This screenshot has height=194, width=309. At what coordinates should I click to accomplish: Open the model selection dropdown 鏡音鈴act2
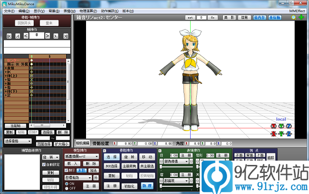coord(81,156)
